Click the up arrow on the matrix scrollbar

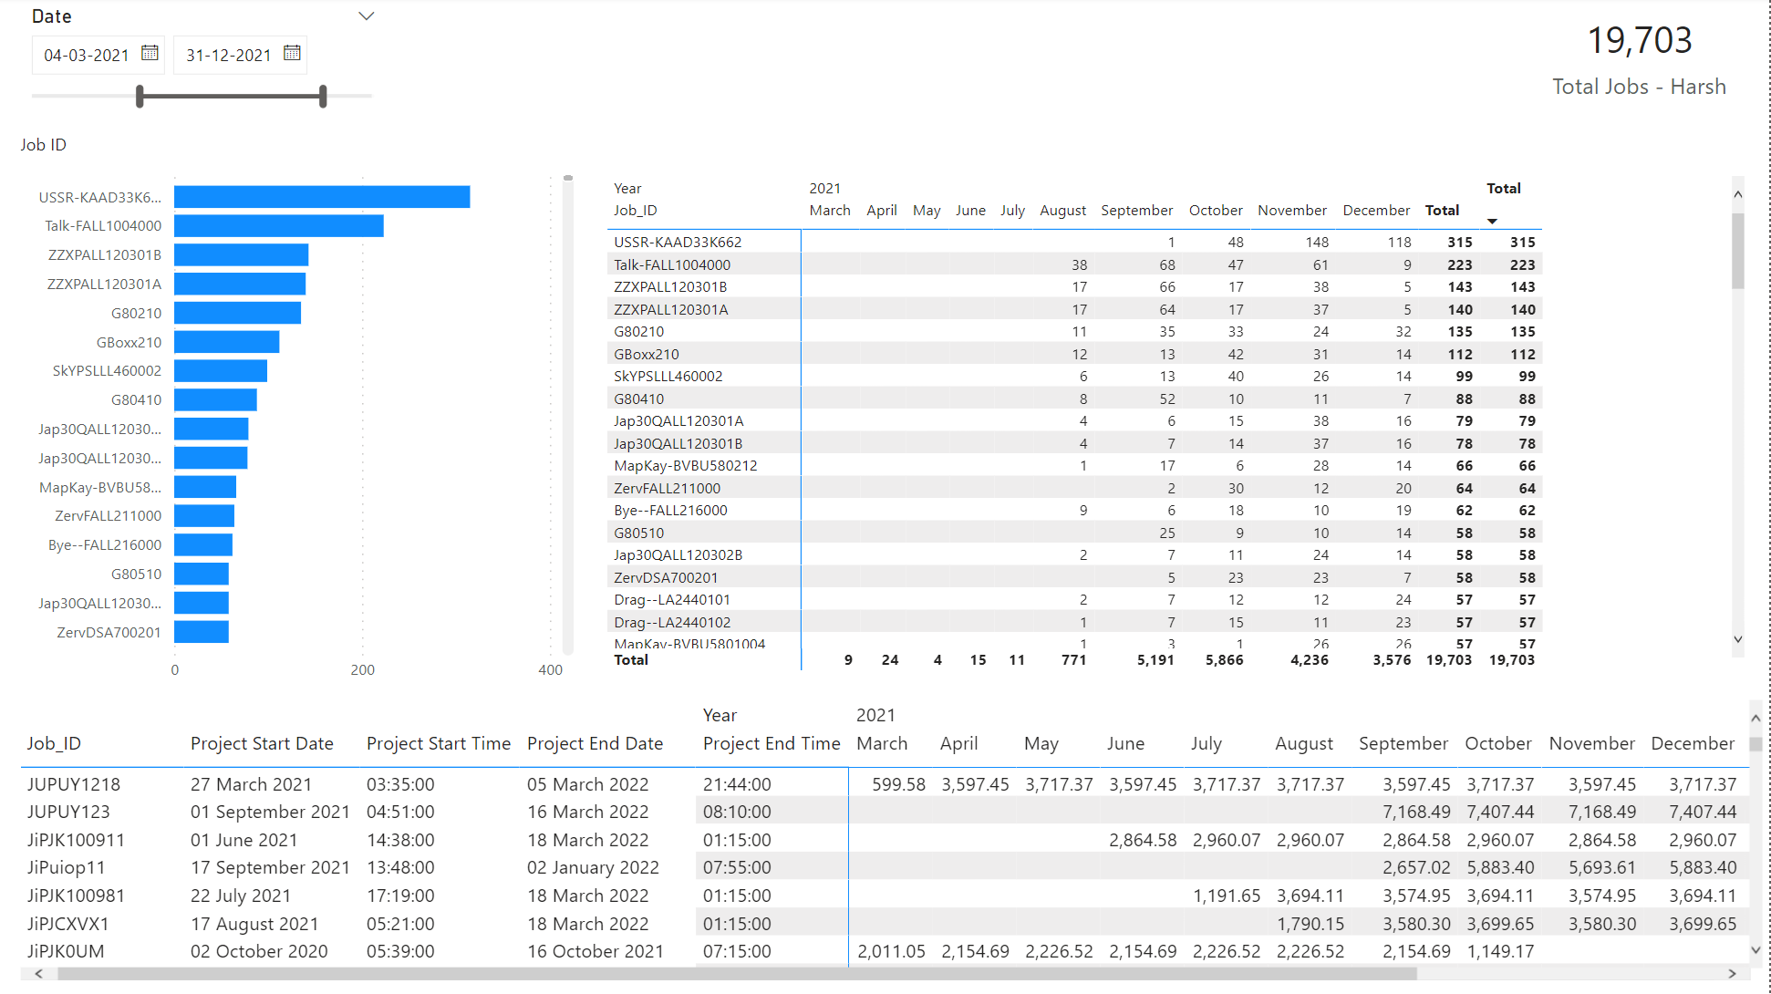1738,193
